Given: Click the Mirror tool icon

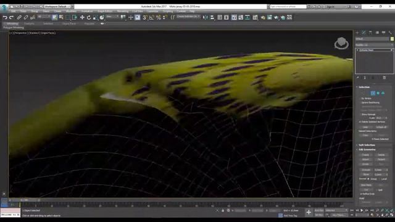Looking at the screenshot, I should click(x=206, y=17).
